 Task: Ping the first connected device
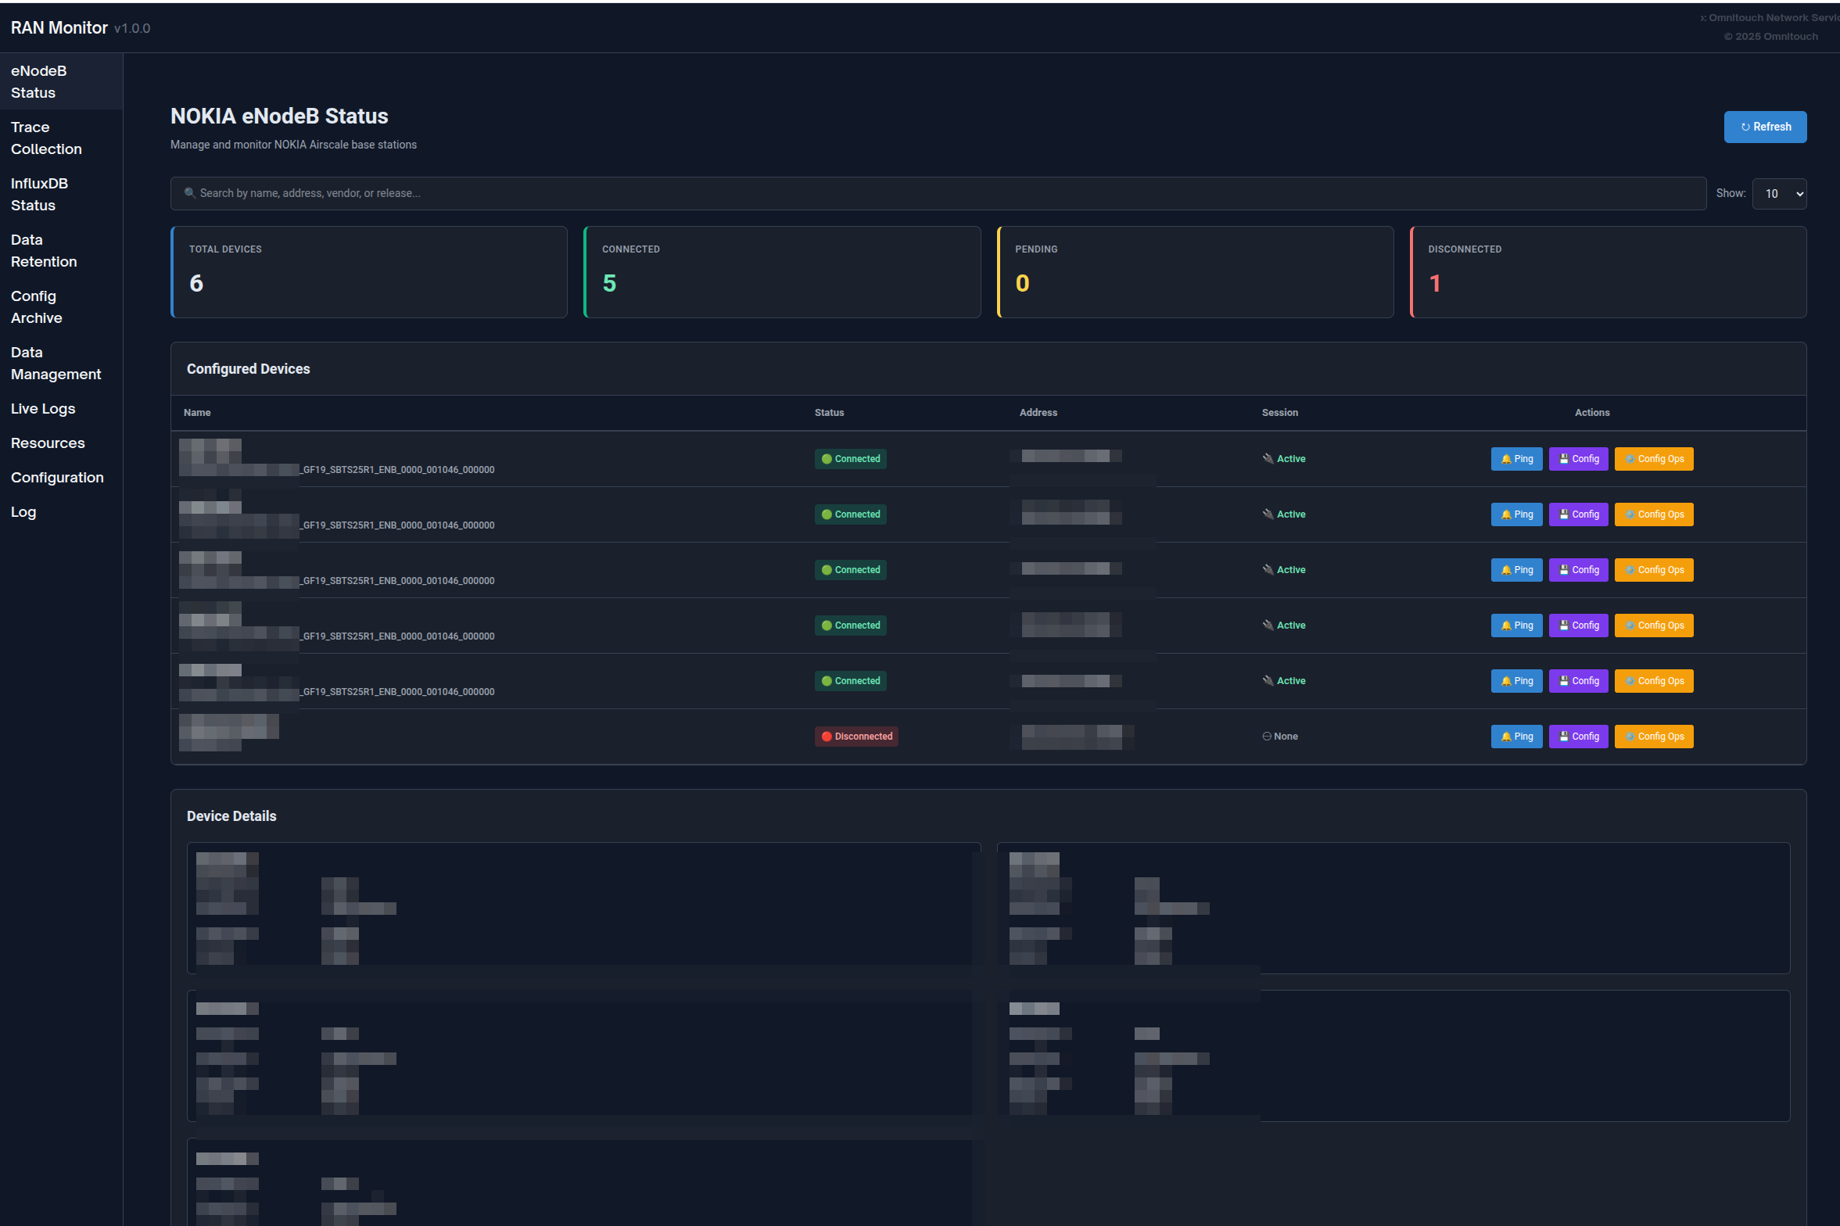pyautogui.click(x=1515, y=459)
